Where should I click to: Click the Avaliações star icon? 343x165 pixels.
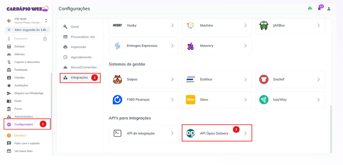click(x=9, y=86)
